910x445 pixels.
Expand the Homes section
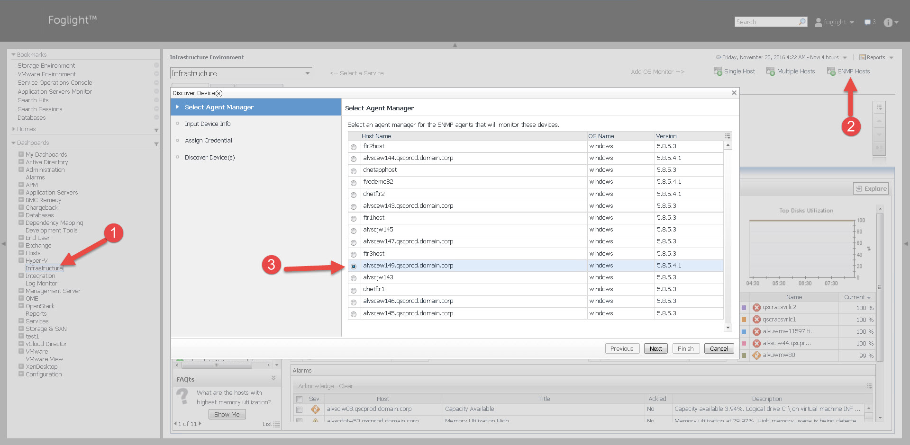(x=13, y=129)
